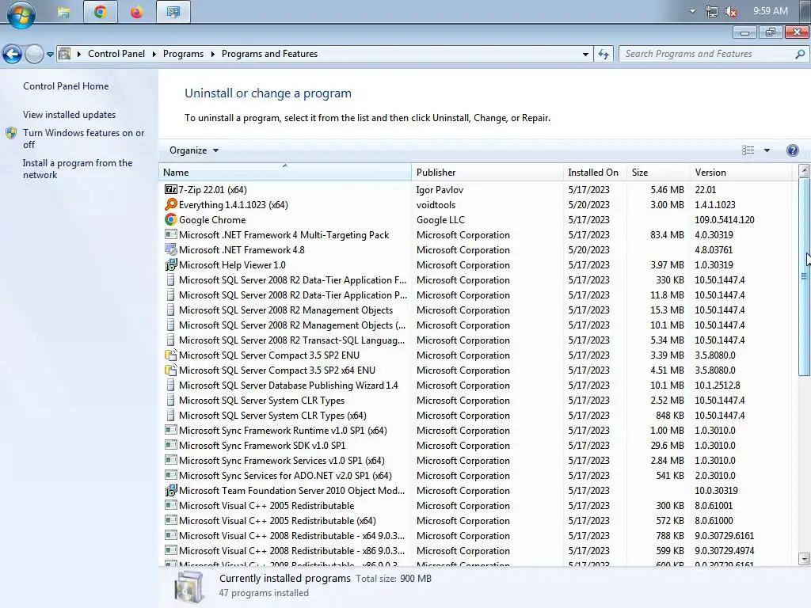This screenshot has width=811, height=608.
Task: Click the SQL Server Database Publishing Wizard icon
Action: point(171,386)
